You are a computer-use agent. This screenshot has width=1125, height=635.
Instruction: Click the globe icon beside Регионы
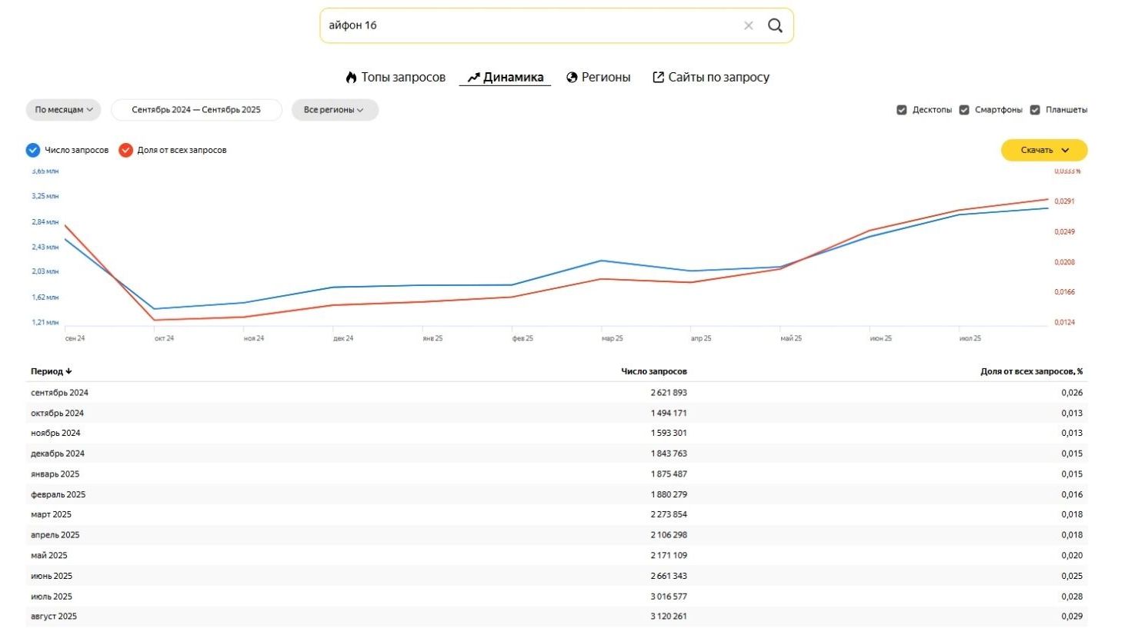coord(572,78)
